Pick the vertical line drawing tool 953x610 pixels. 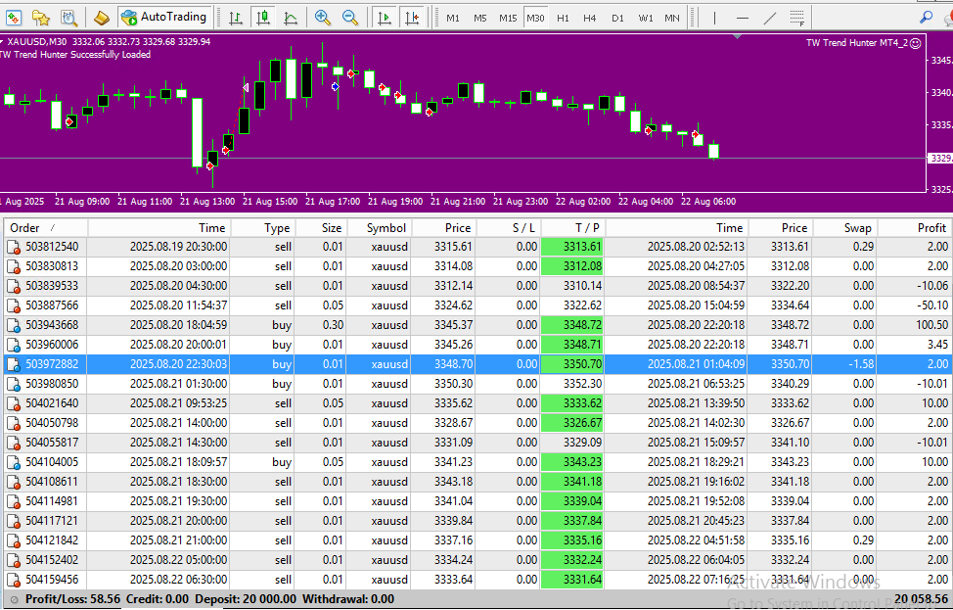point(714,19)
